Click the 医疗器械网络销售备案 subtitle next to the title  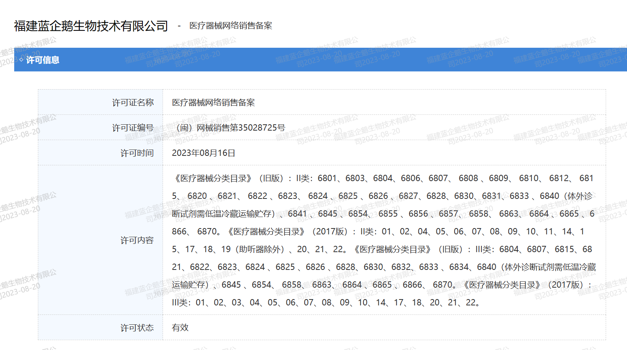coord(230,26)
